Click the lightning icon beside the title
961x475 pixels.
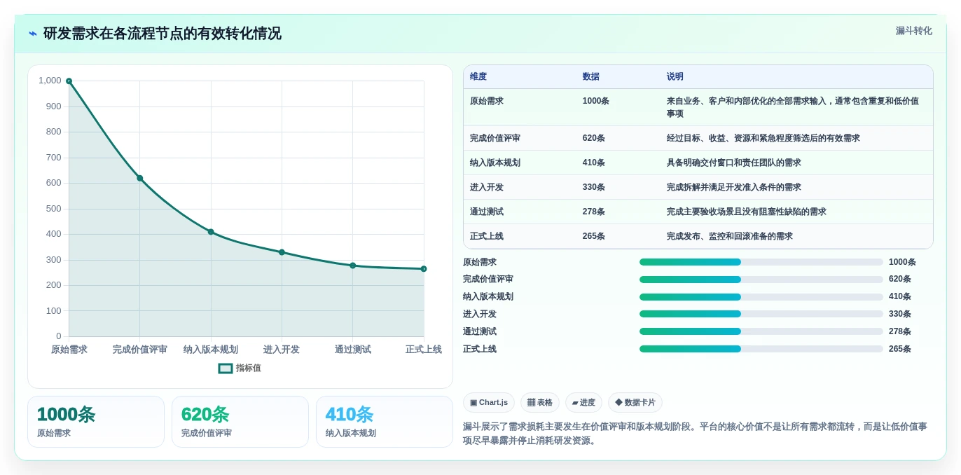point(33,34)
